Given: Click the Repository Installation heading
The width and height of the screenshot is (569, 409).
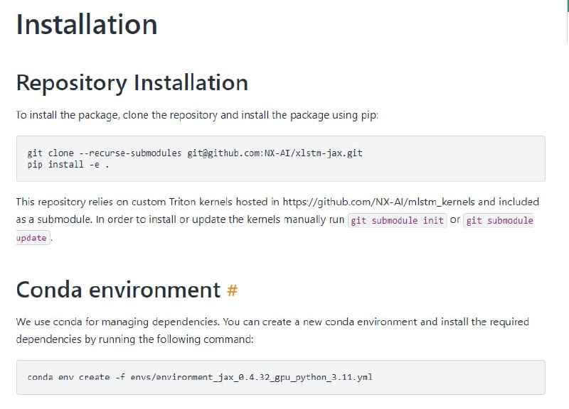Looking at the screenshot, I should tap(132, 83).
